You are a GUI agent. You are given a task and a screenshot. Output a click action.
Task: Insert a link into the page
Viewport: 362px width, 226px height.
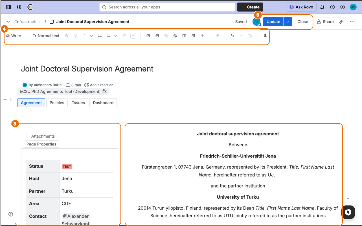(x=217, y=36)
